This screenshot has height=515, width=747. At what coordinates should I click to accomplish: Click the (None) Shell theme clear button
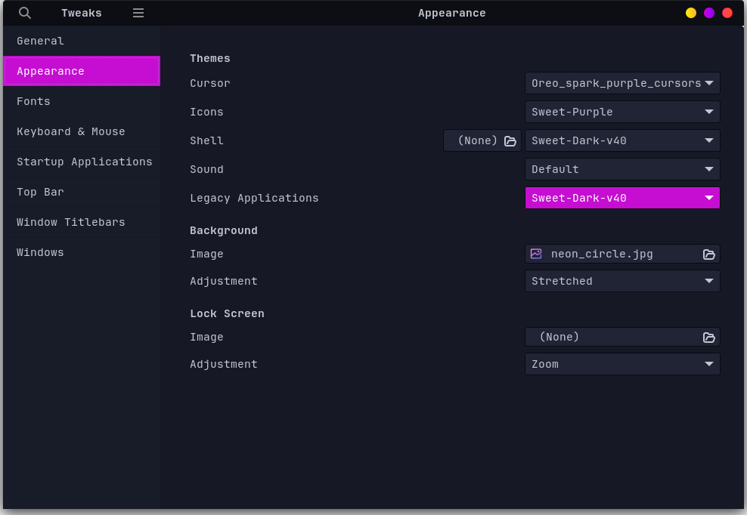[x=476, y=140]
